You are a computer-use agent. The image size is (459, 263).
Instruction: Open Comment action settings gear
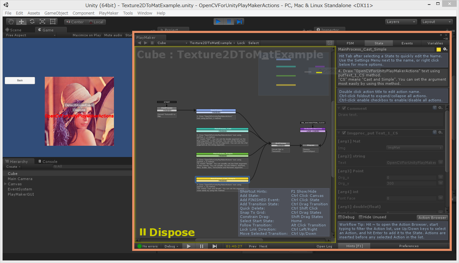click(440, 108)
